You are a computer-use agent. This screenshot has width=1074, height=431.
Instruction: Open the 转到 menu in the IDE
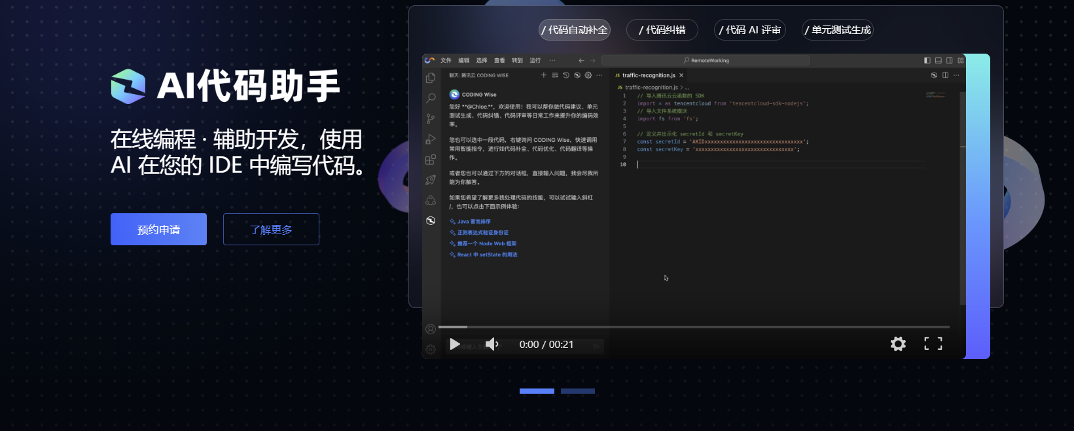coord(517,60)
